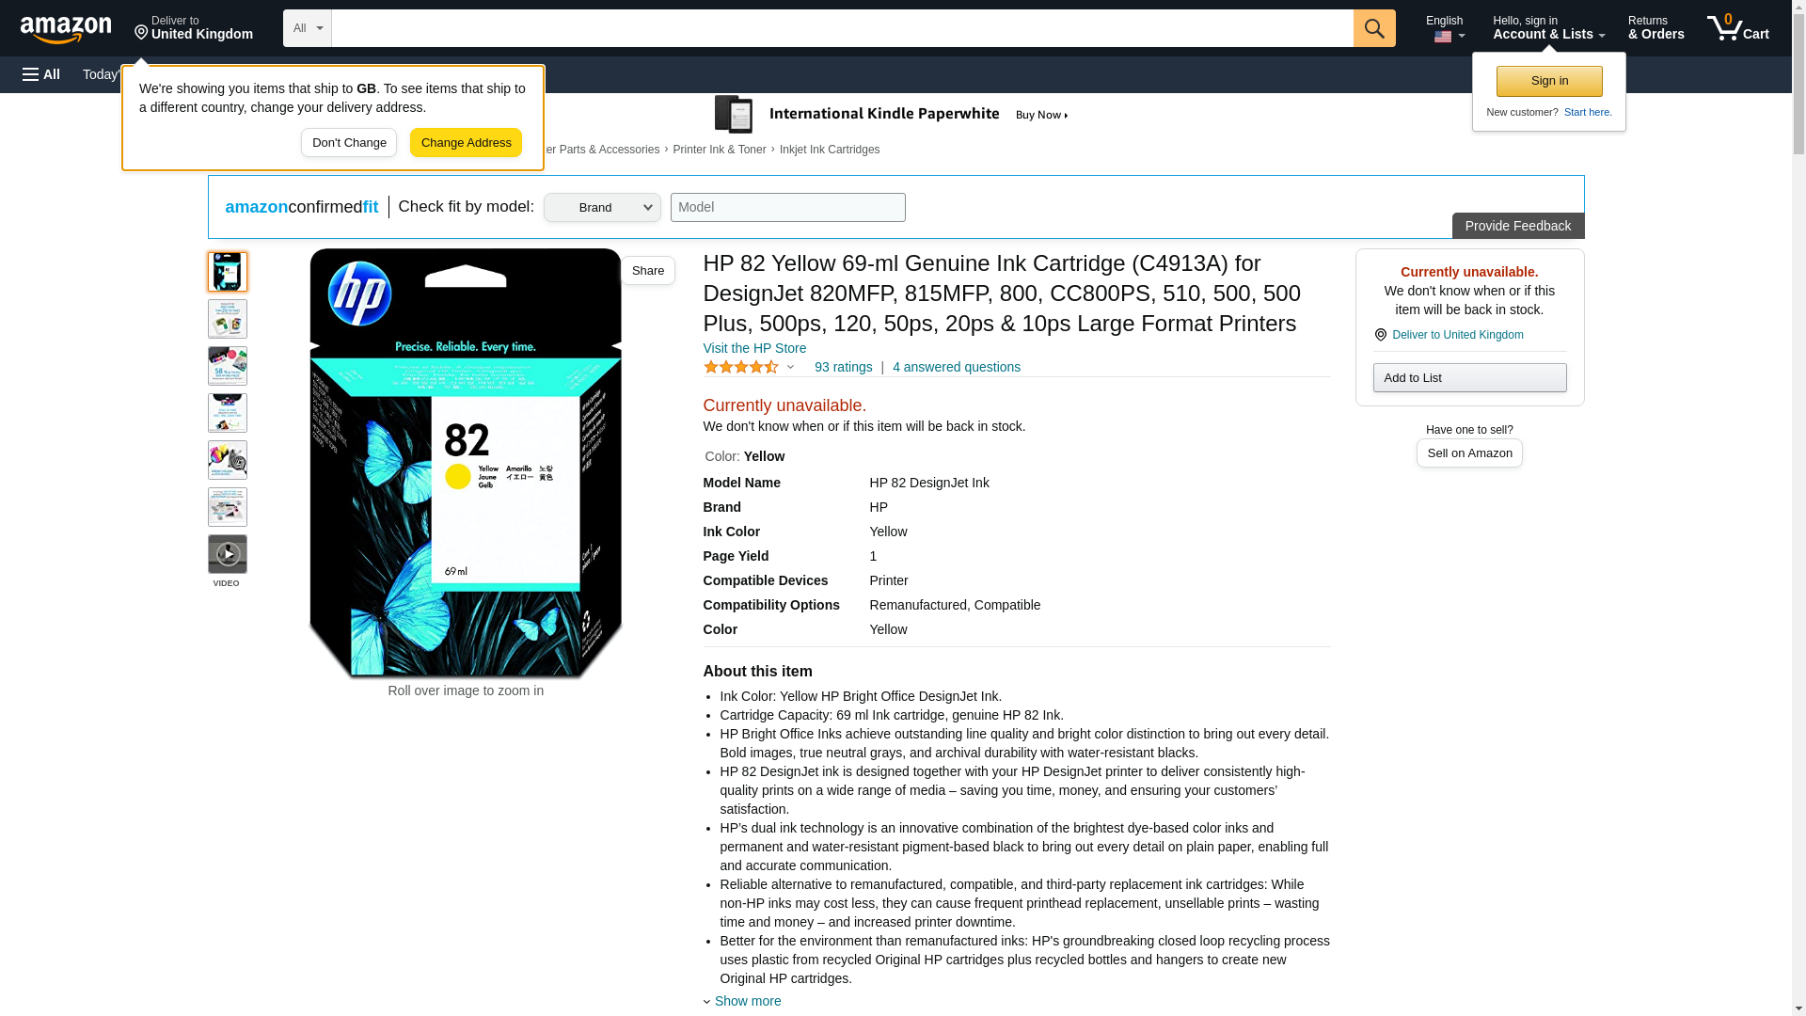
Task: Open the All hamburger menu
Action: click(41, 74)
